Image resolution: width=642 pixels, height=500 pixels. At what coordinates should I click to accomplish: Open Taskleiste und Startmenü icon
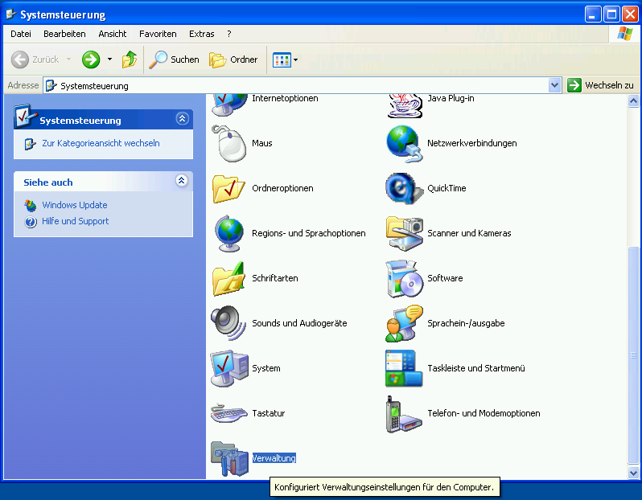click(404, 369)
